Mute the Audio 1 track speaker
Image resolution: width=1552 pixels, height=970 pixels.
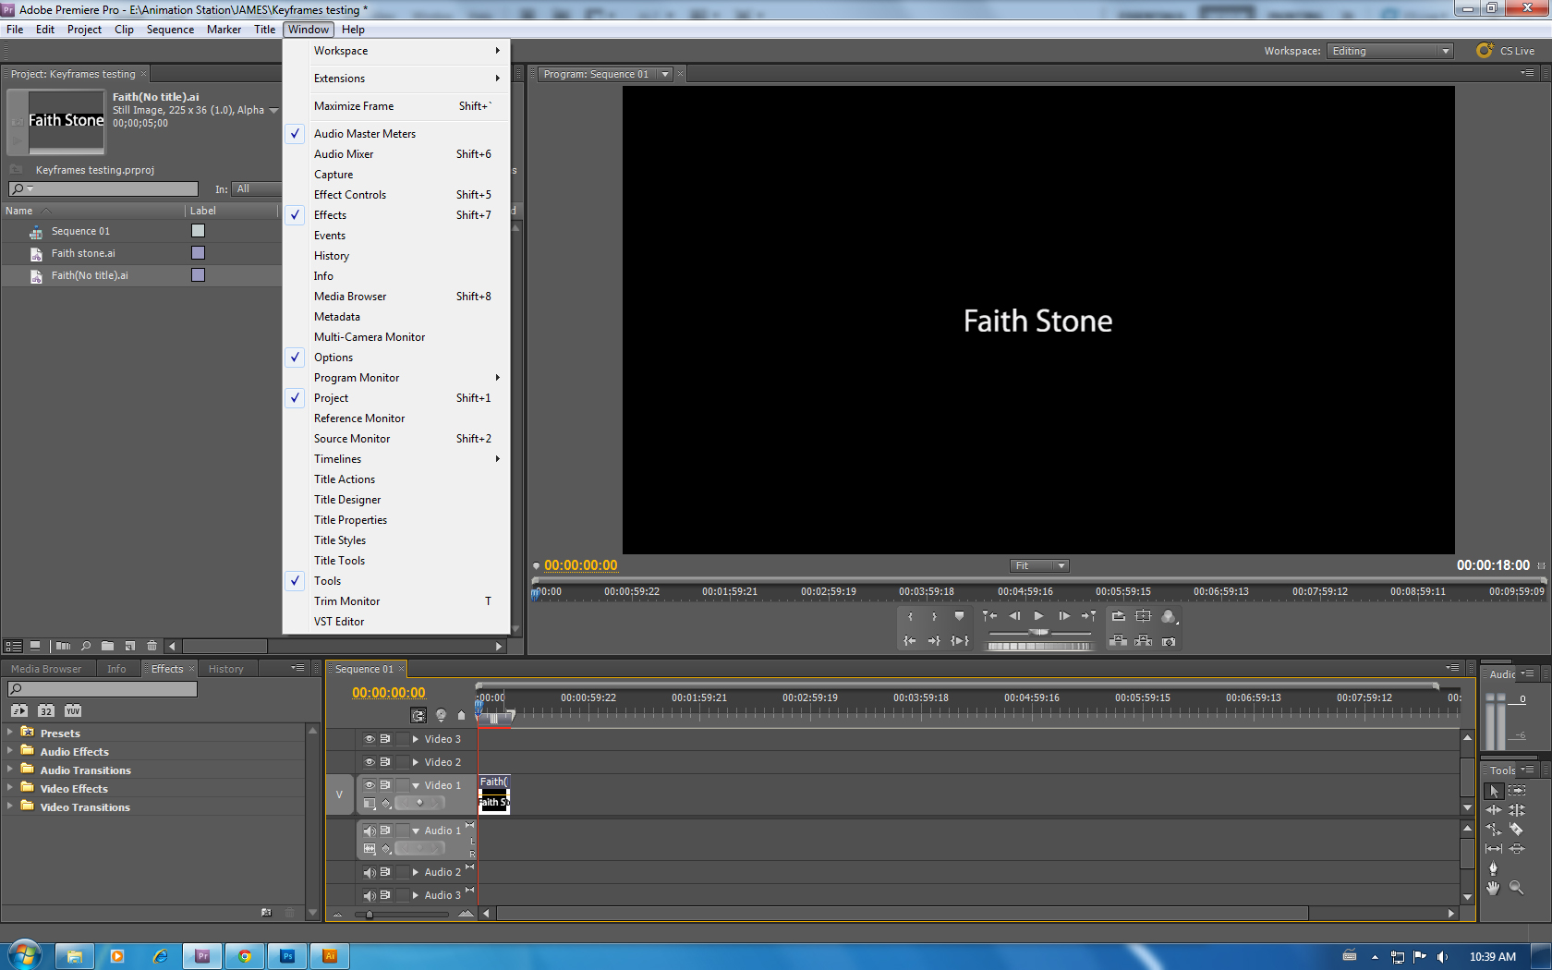[x=370, y=831]
